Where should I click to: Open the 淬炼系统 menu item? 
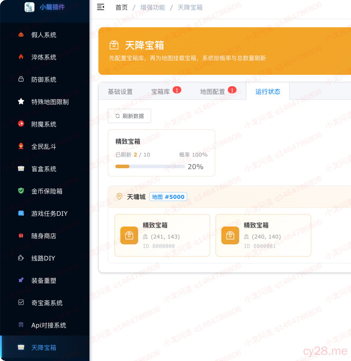click(x=45, y=57)
